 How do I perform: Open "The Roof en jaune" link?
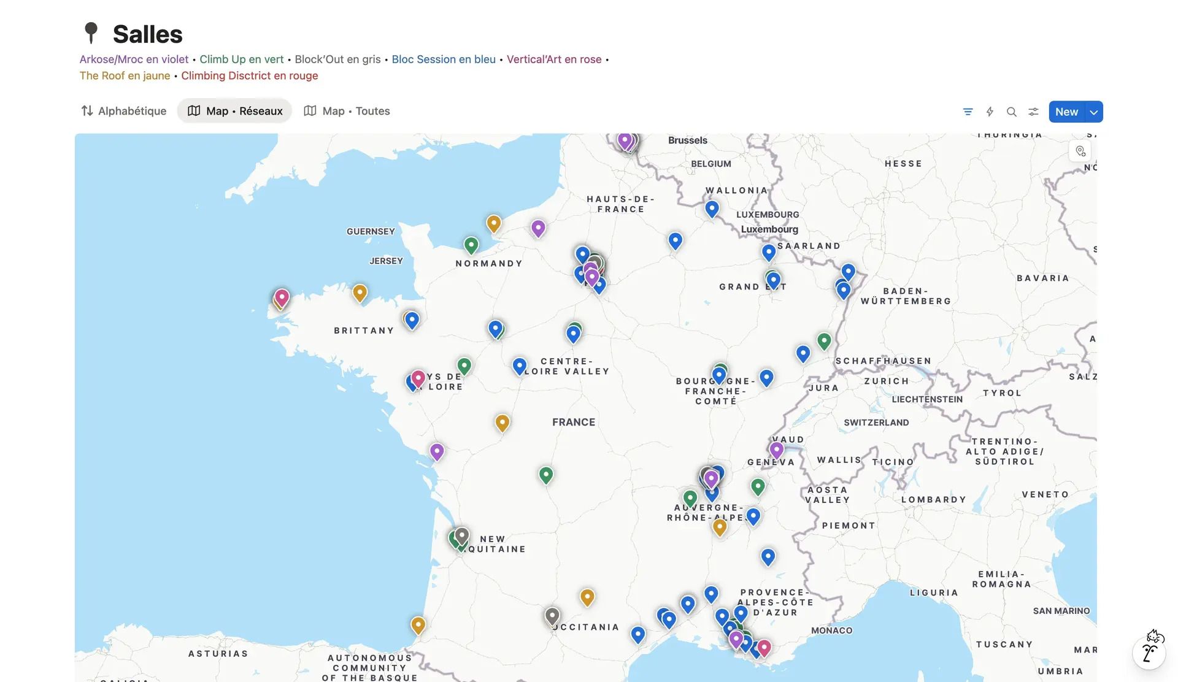[x=125, y=75]
